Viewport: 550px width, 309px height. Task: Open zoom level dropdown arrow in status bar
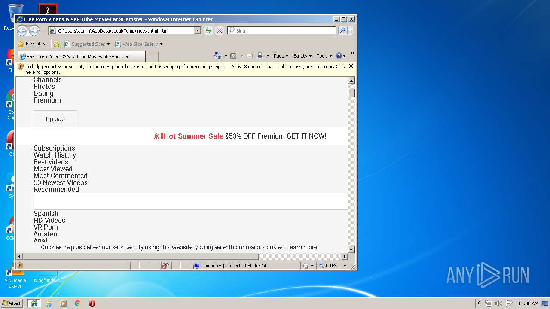[x=345, y=266]
